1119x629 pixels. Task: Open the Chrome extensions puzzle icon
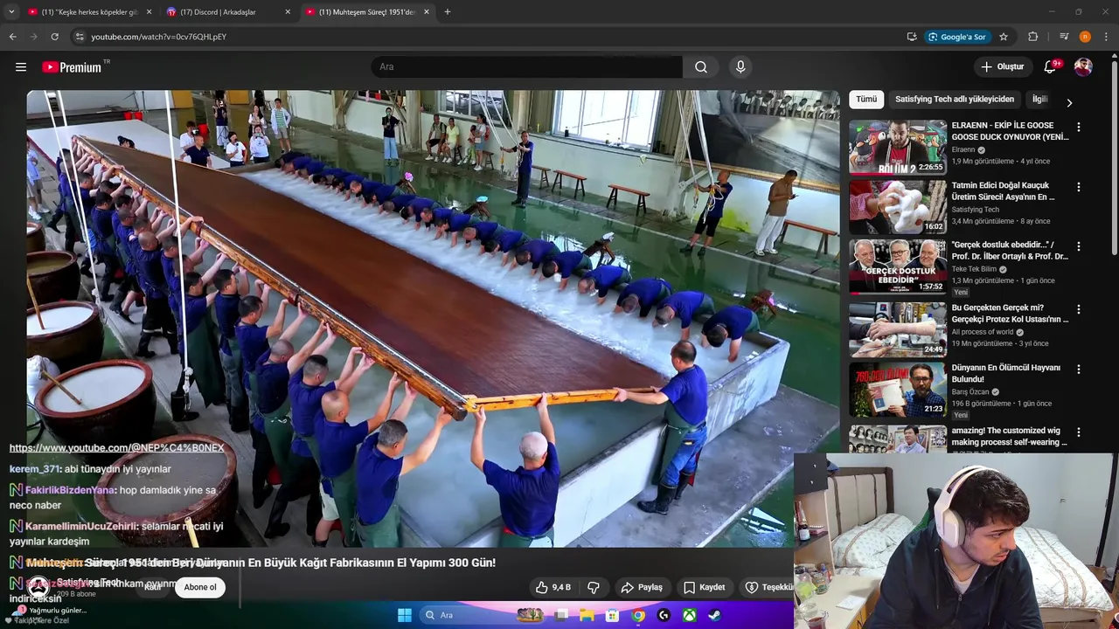tap(1032, 37)
